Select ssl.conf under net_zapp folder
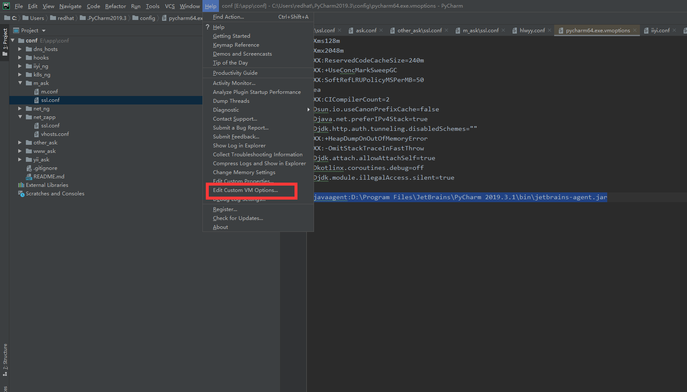This screenshot has height=392, width=687. [x=50, y=126]
